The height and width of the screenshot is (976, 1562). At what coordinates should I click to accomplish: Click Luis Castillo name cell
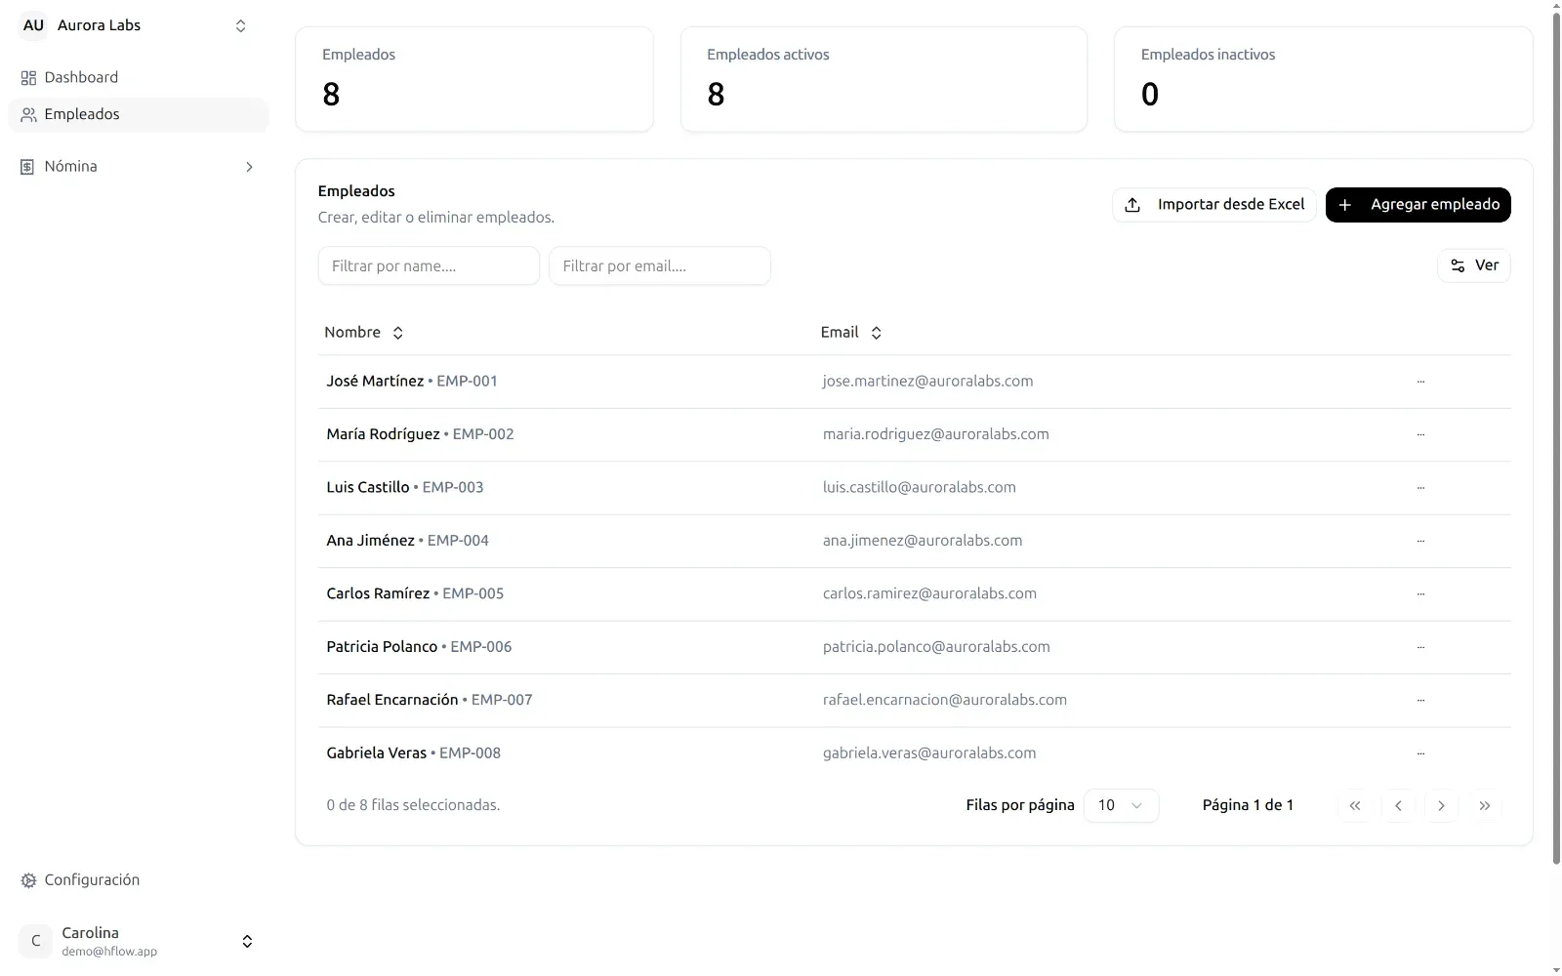click(405, 487)
